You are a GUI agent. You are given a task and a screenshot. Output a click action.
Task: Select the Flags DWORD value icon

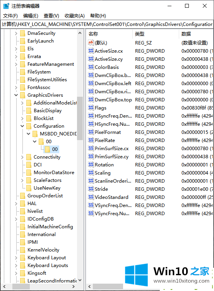pos(91,108)
